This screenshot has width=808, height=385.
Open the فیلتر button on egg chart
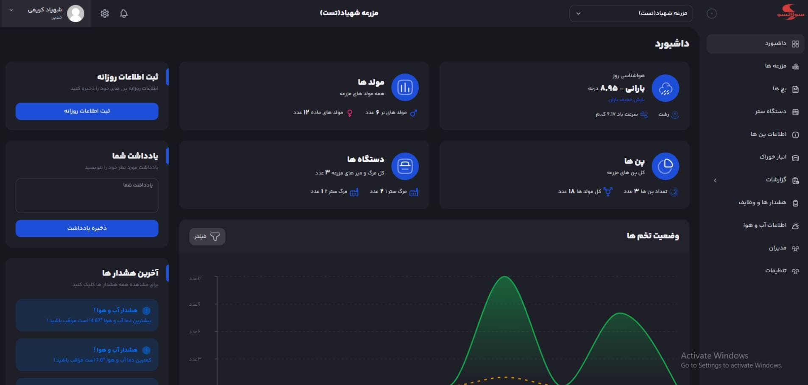(x=207, y=236)
